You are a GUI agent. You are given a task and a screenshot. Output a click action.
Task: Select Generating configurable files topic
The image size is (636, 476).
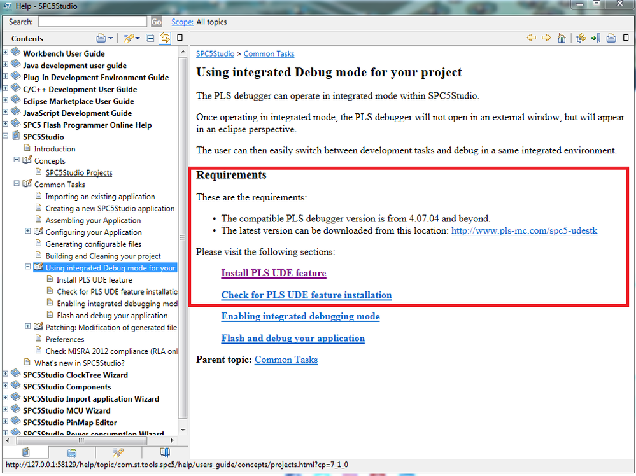coord(94,244)
